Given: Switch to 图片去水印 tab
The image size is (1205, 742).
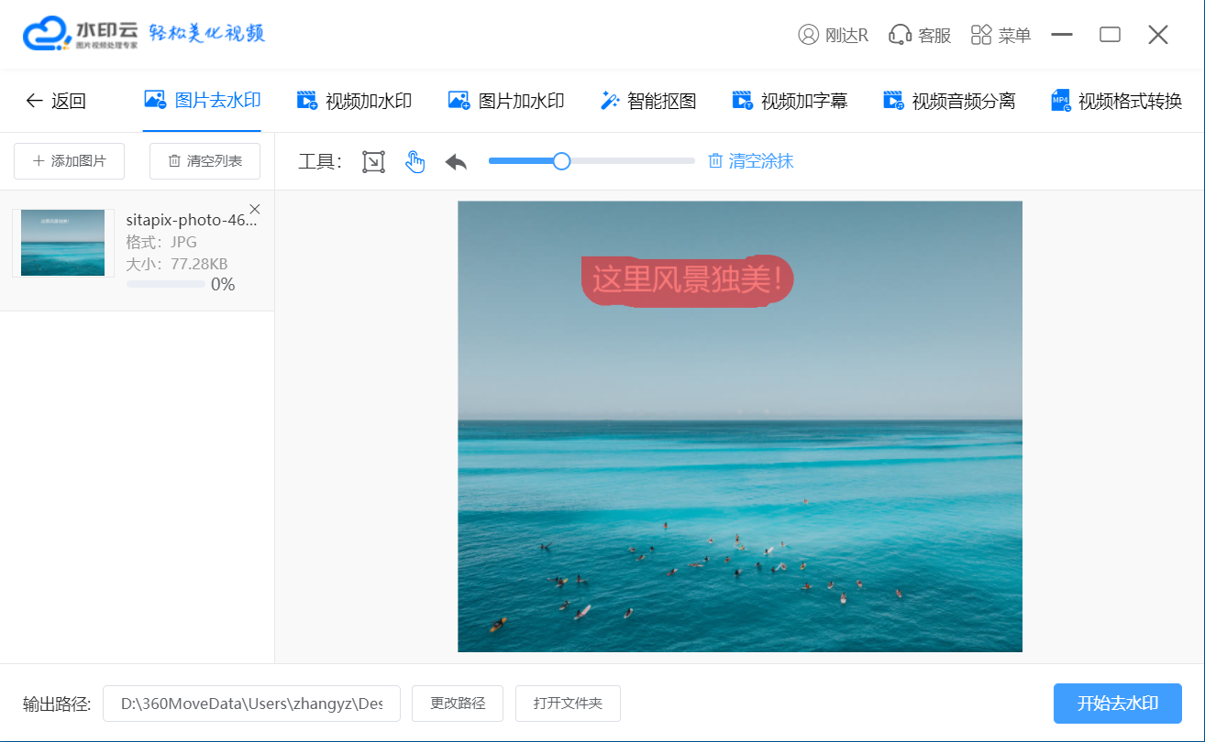Looking at the screenshot, I should (203, 101).
